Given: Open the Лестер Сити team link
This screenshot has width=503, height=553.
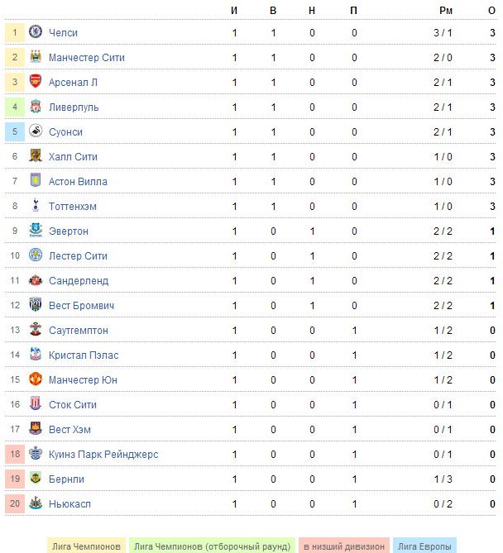Looking at the screenshot, I should coord(78,255).
